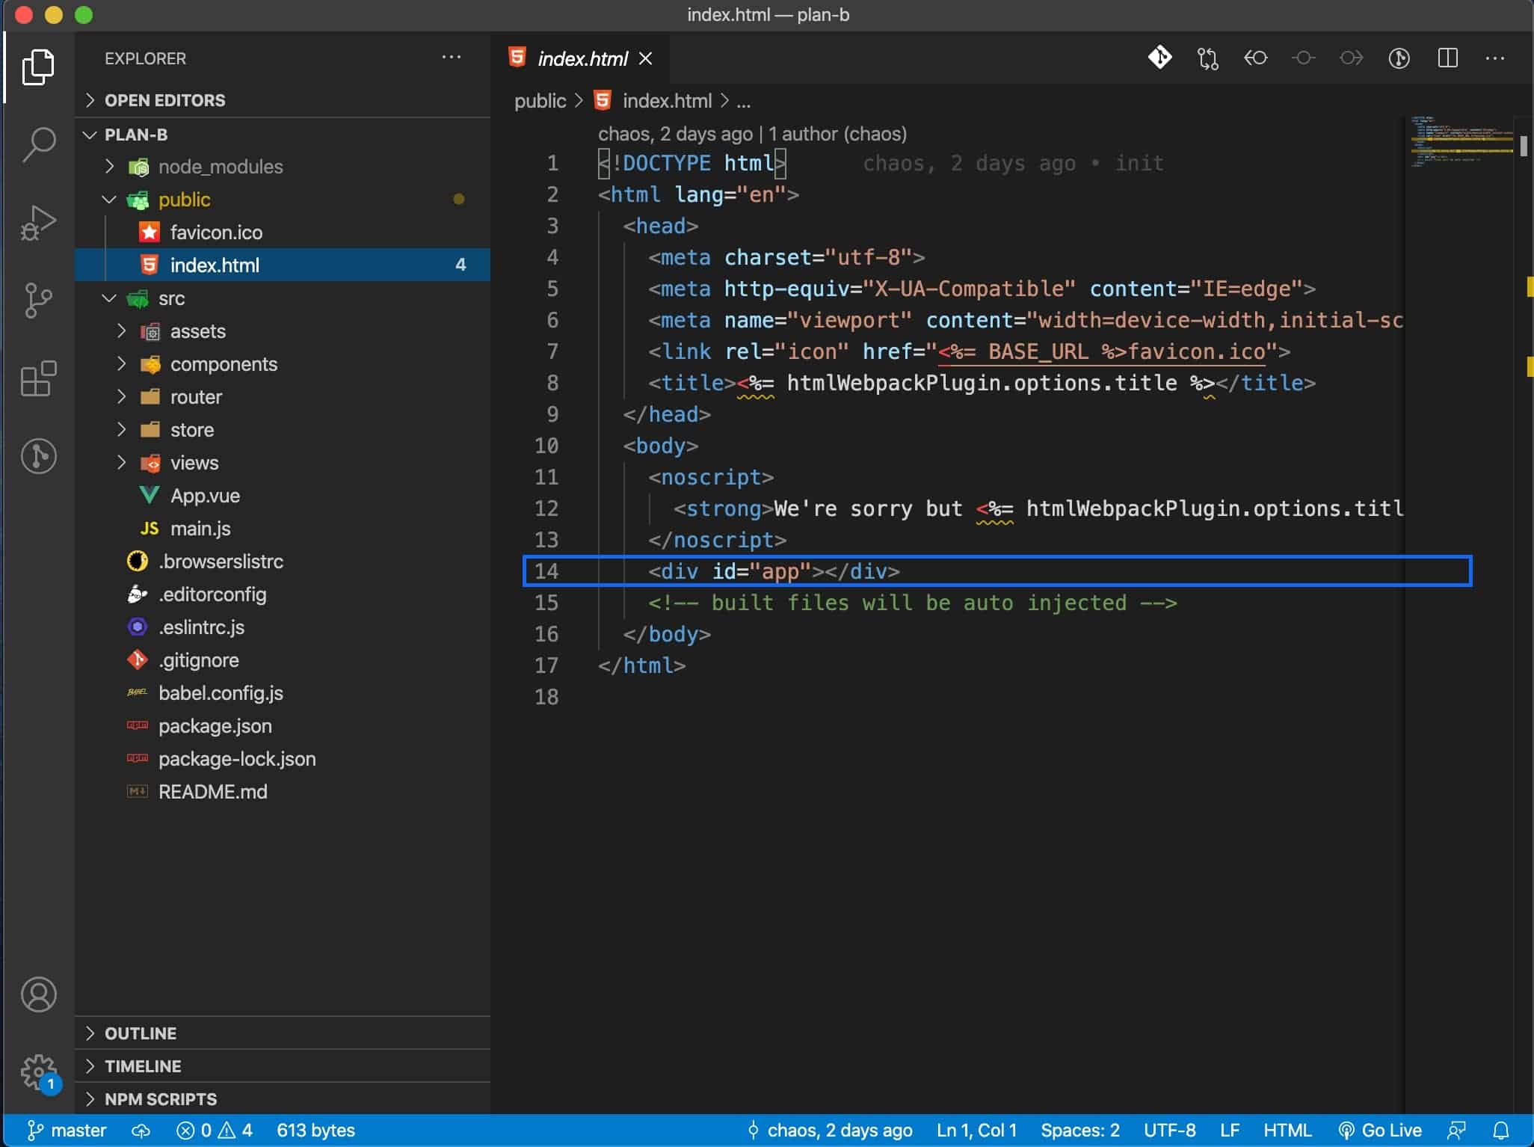Open the Search view in activity bar
Image resolution: width=1534 pixels, height=1147 pixels.
(39, 144)
